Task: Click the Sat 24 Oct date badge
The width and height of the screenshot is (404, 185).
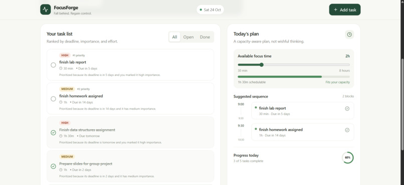Action: (210, 10)
